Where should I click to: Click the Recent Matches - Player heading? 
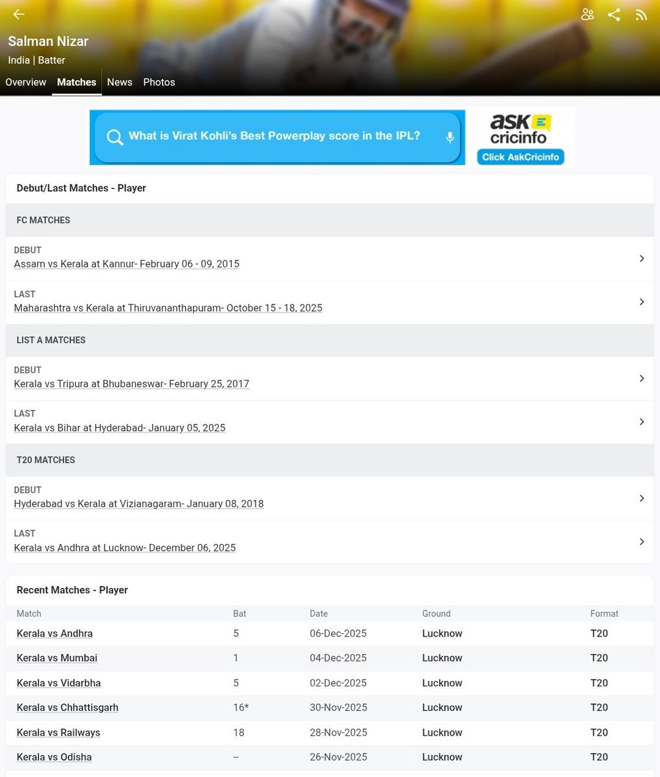72,591
